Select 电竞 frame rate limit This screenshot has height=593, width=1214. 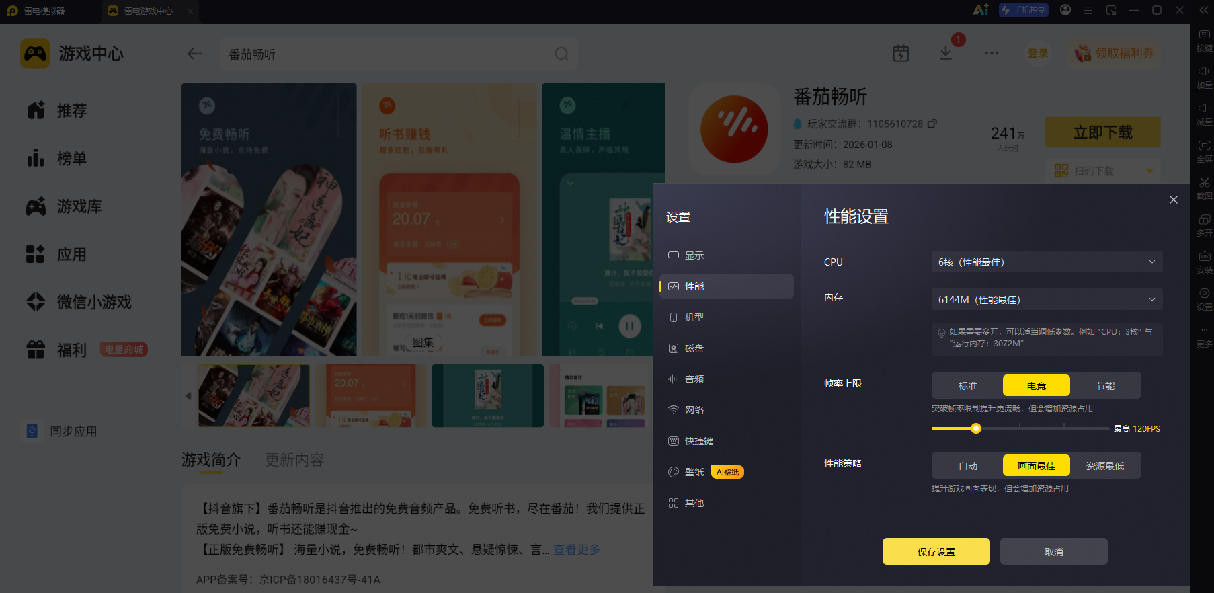click(1037, 385)
